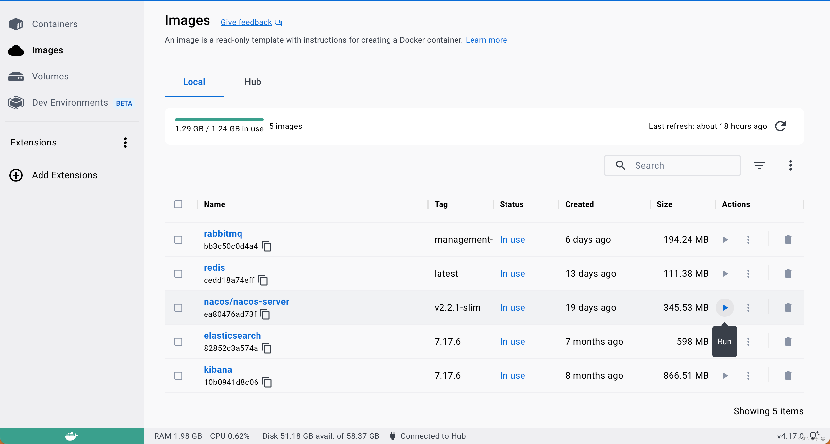The image size is (830, 444).
Task: Switch to the Hub tab
Action: pos(253,82)
